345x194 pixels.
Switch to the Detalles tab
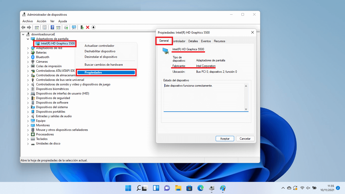click(x=193, y=41)
